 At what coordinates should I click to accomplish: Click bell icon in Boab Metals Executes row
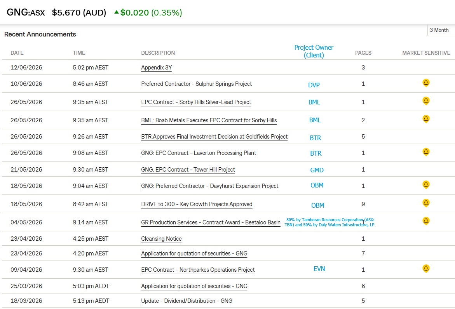click(426, 119)
